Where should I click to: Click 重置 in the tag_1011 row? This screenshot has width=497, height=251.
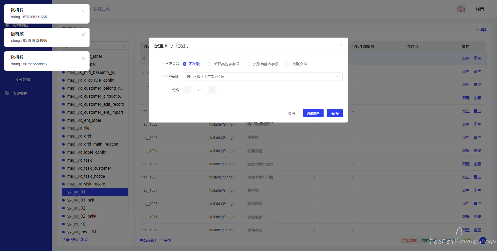click(x=477, y=217)
